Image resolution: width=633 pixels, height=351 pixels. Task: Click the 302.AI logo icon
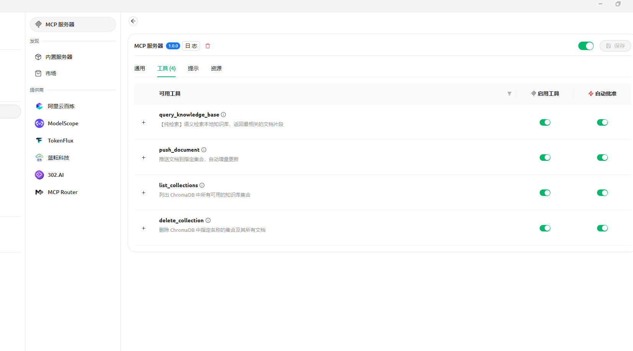[x=39, y=175]
